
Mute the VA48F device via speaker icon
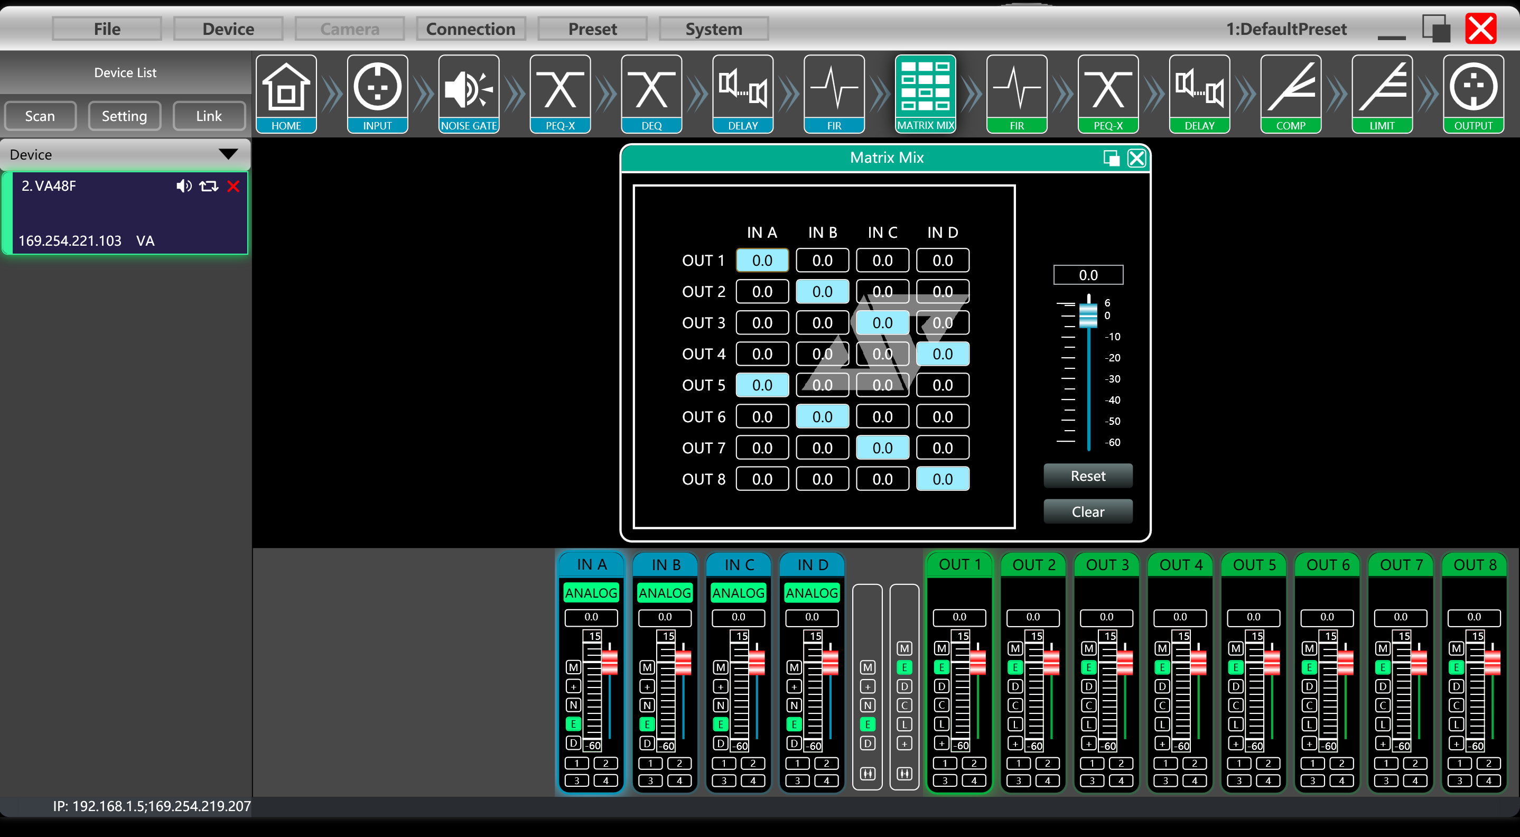(183, 186)
